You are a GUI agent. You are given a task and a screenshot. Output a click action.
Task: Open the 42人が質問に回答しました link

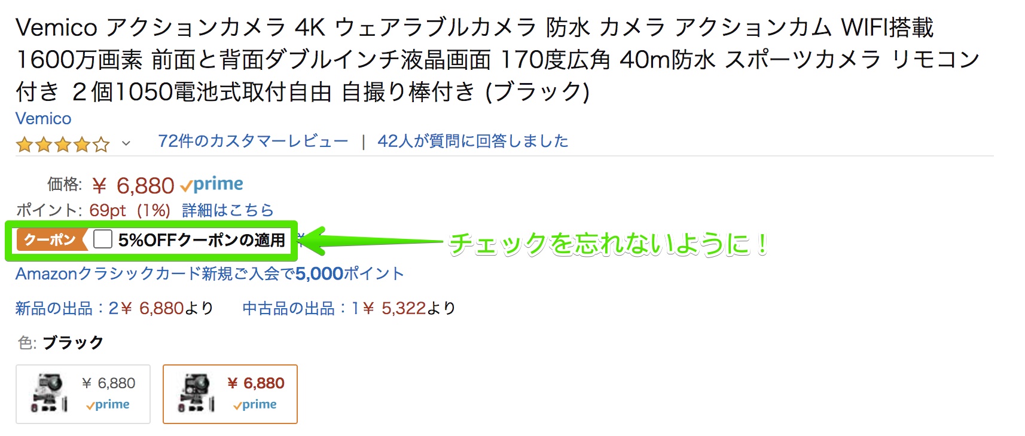click(x=472, y=142)
